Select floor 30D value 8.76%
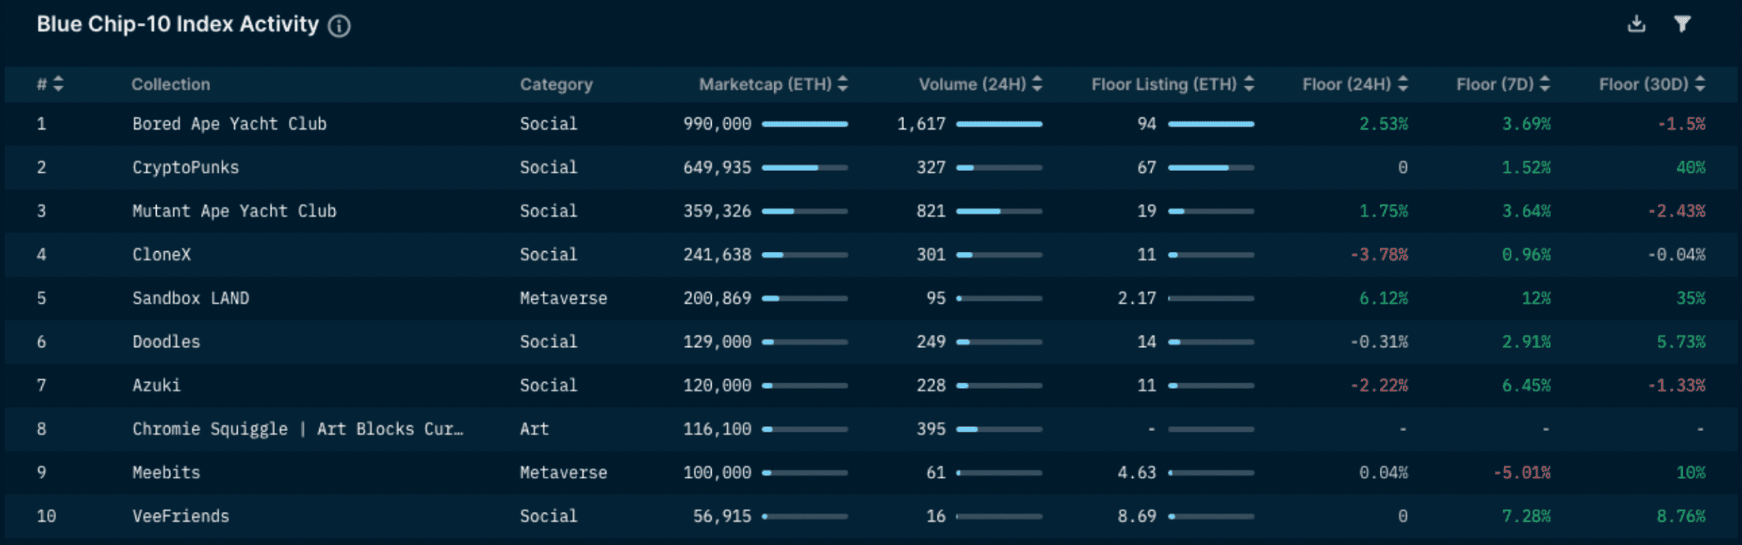 (1681, 516)
